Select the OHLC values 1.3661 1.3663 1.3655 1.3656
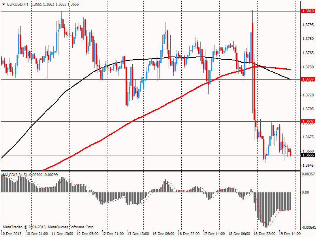The width and height of the screenshot is (316, 237). [x=55, y=4]
